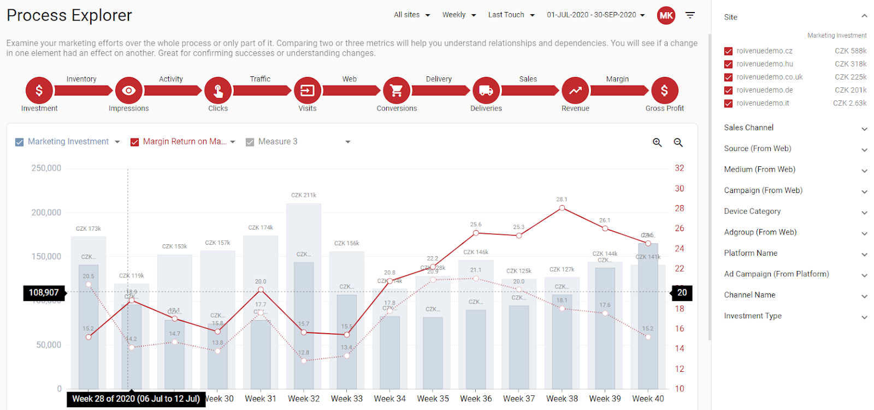Viewport: 874px width, 410px height.
Task: Zoom out of the chart
Action: coord(678,142)
